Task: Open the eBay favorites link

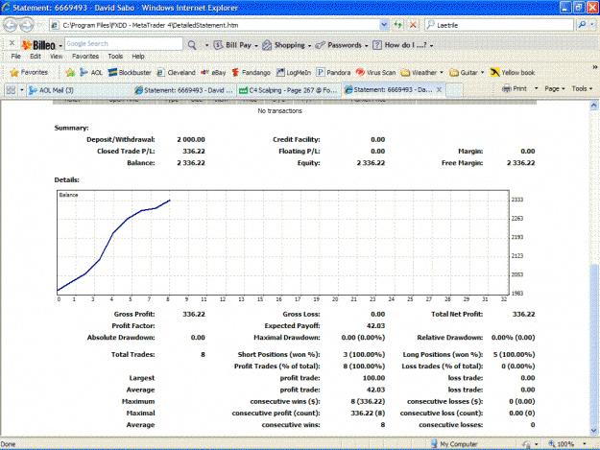Action: point(213,72)
